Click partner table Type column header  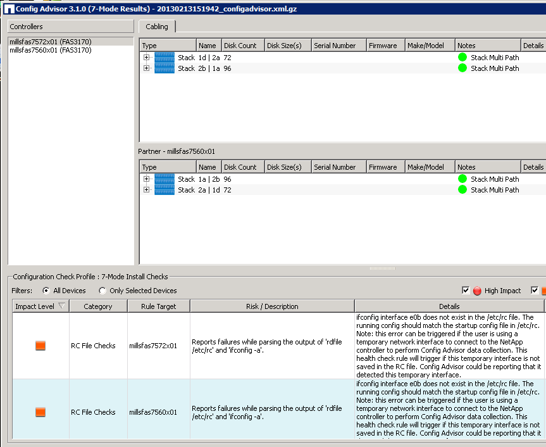pyautogui.click(x=168, y=167)
